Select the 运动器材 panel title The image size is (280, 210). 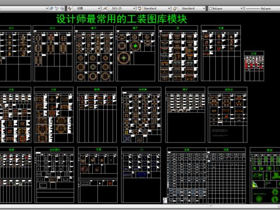pos(55,149)
